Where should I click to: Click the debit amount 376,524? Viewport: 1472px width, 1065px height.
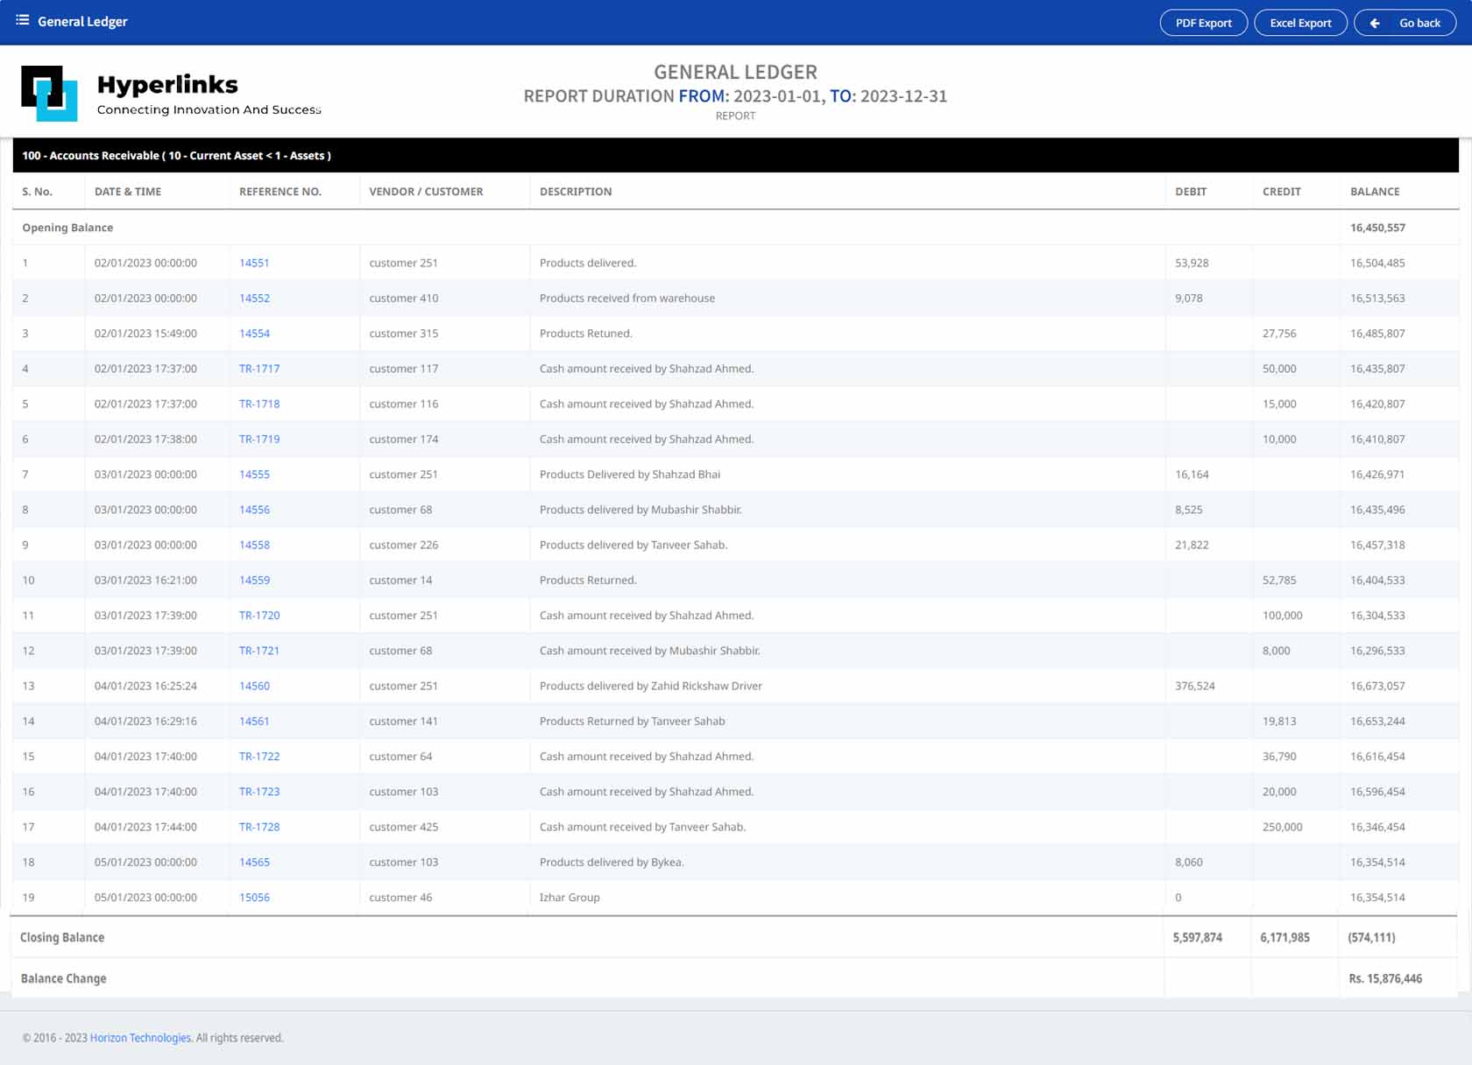[x=1195, y=686]
